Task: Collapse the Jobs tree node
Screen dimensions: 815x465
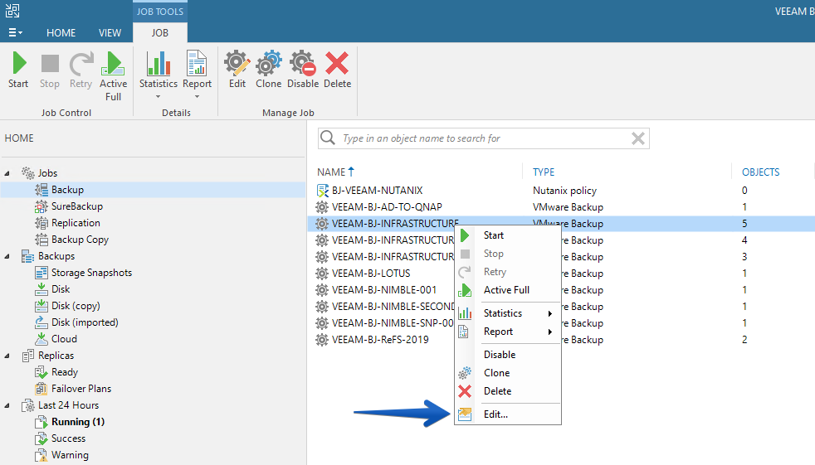Action: (x=7, y=173)
